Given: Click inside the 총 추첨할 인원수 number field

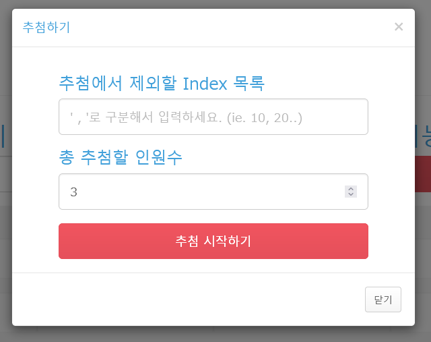Looking at the screenshot, I should click(x=213, y=192).
